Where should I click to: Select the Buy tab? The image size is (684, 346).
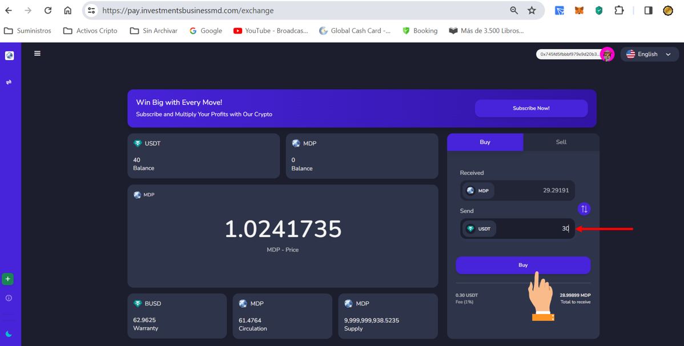tap(485, 142)
